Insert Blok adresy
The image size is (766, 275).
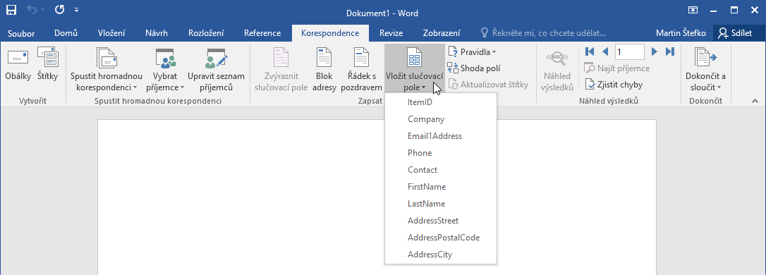[324, 69]
